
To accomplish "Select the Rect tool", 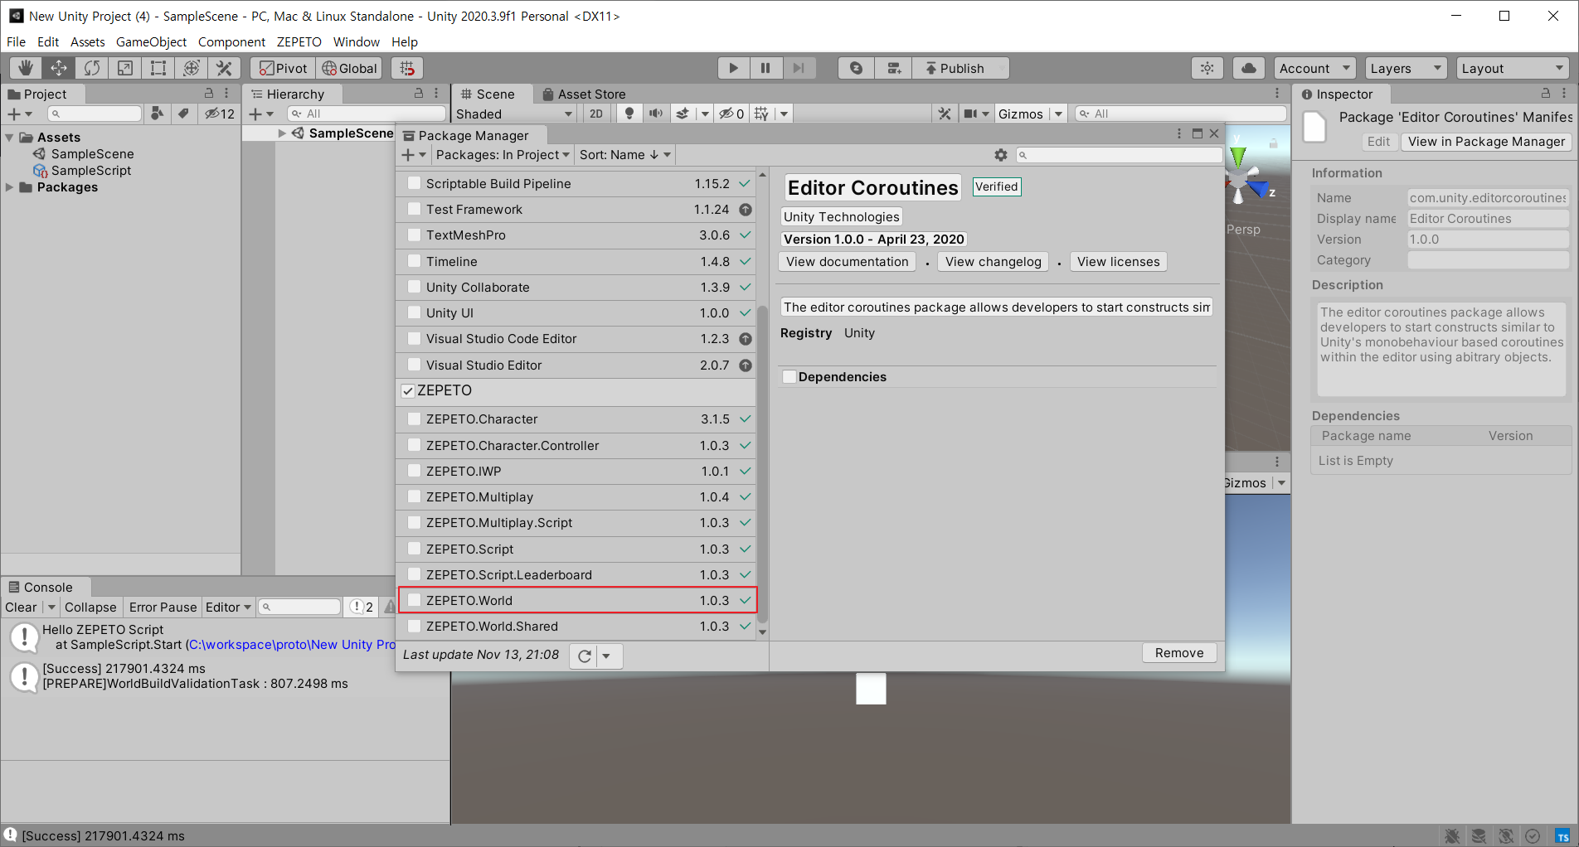I will [158, 68].
